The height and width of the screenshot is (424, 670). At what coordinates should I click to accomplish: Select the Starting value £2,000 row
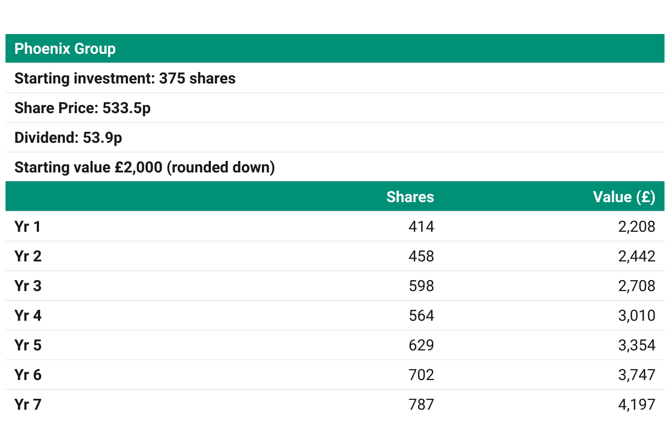(x=335, y=167)
